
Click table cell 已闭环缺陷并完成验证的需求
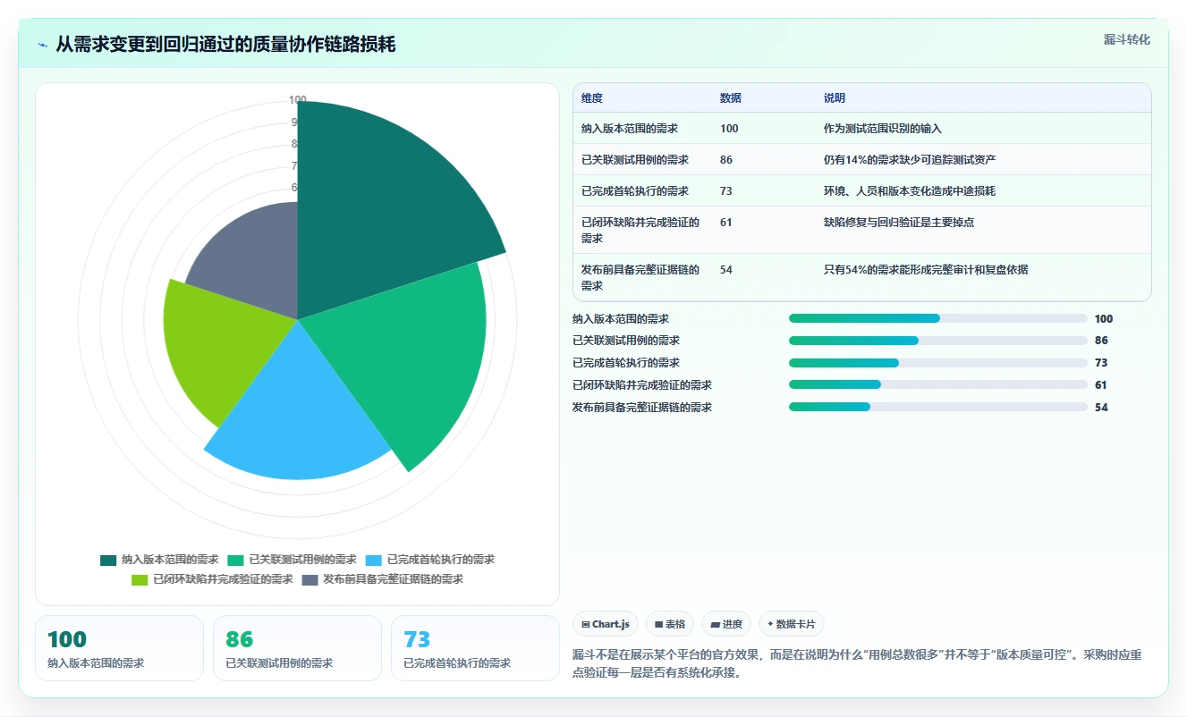[640, 231]
